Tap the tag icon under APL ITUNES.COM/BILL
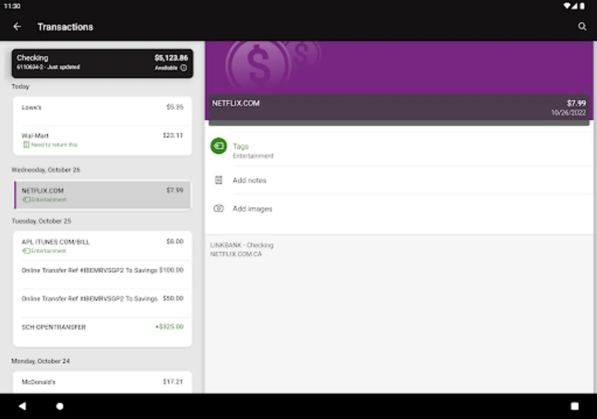The width and height of the screenshot is (597, 419). pos(26,251)
